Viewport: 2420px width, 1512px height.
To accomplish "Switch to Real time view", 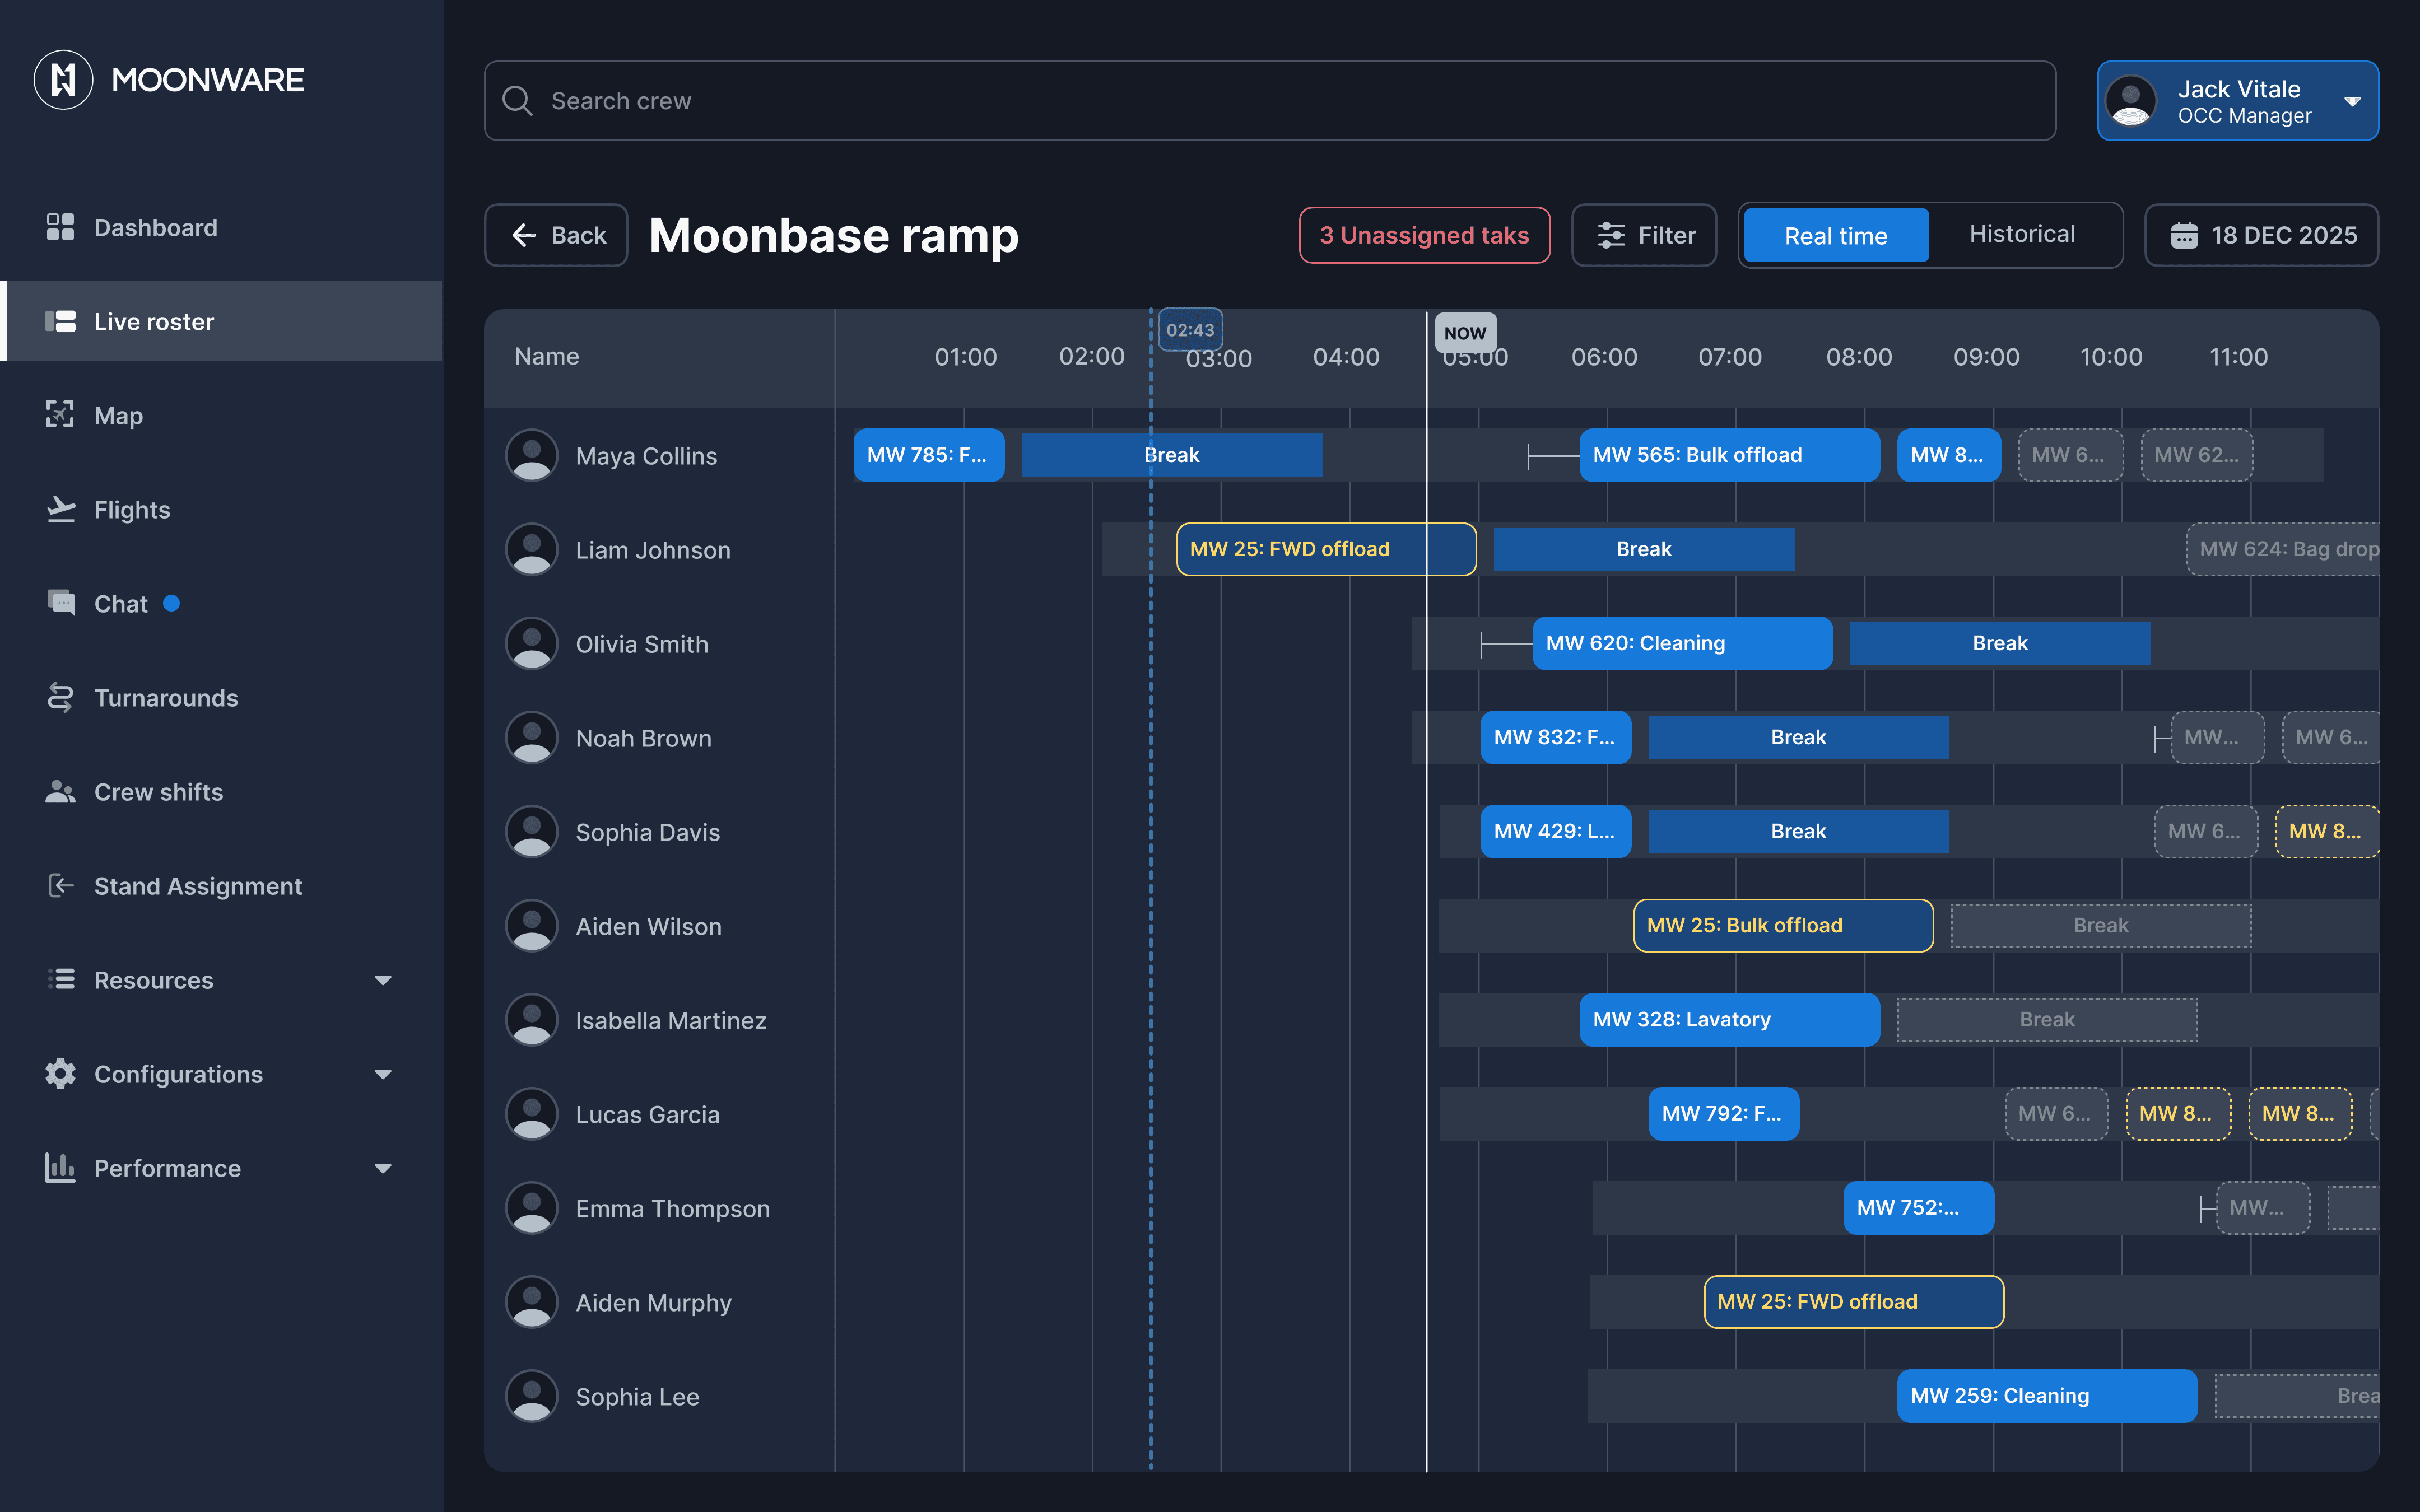I will tap(1835, 235).
